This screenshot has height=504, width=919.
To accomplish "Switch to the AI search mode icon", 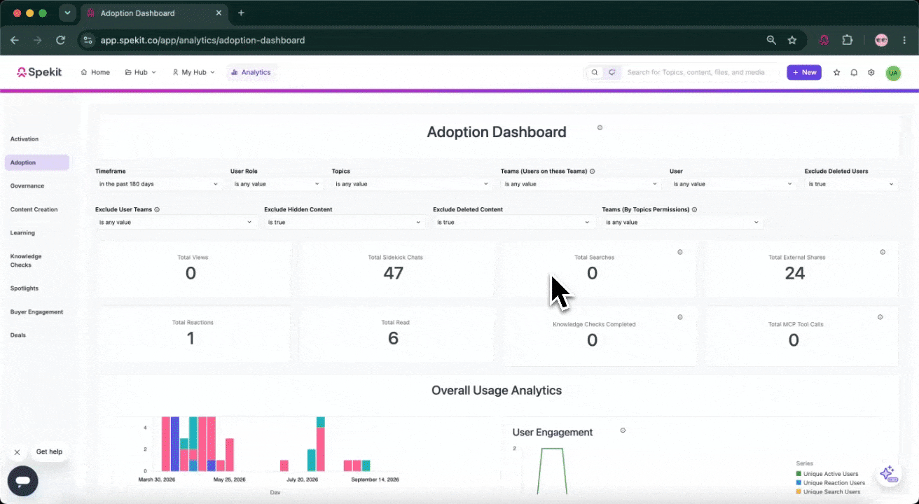I will (611, 72).
